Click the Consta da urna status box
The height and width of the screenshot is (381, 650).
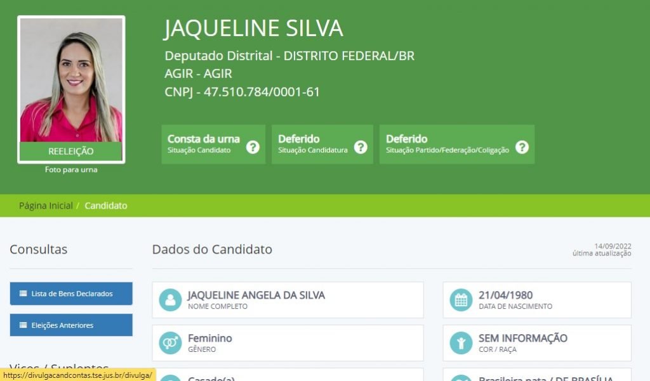[x=213, y=145]
